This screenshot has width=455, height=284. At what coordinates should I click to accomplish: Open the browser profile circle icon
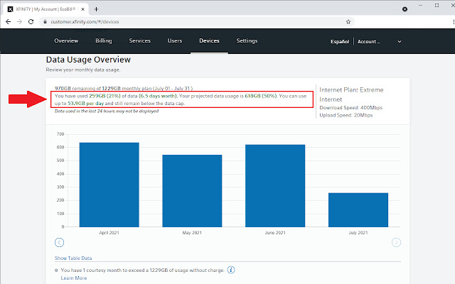[405, 9]
